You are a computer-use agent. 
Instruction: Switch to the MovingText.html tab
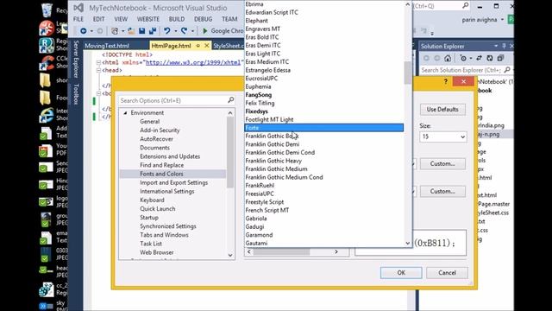[x=107, y=46]
